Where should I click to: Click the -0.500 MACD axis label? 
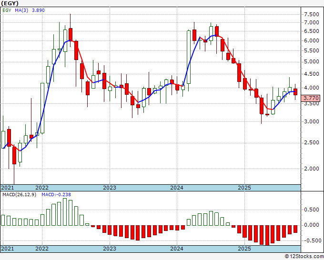pyautogui.click(x=312, y=240)
